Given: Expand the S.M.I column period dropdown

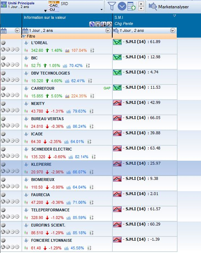Looking at the screenshot, I should coord(173,30).
